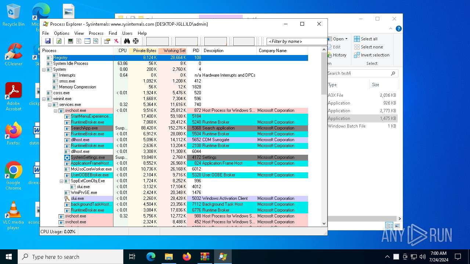
Task: Toggle the Show Lower Pane toolbar icon
Action: pyautogui.click(x=87, y=41)
